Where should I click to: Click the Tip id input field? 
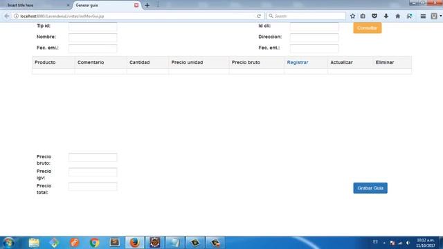click(x=93, y=26)
